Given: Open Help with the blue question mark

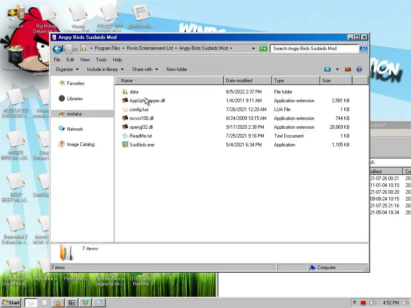Looking at the screenshot, I should pyautogui.click(x=359, y=69).
